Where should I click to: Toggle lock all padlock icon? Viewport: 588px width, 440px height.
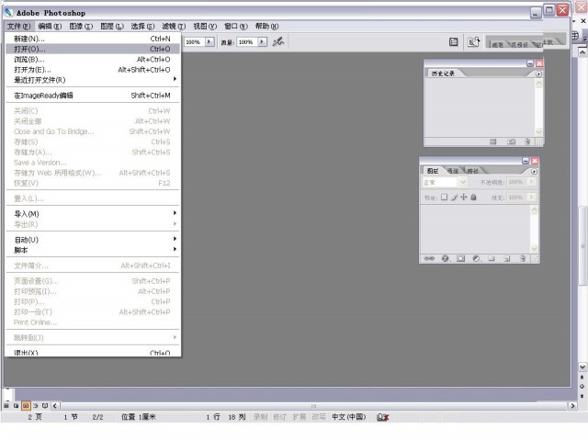(x=474, y=197)
